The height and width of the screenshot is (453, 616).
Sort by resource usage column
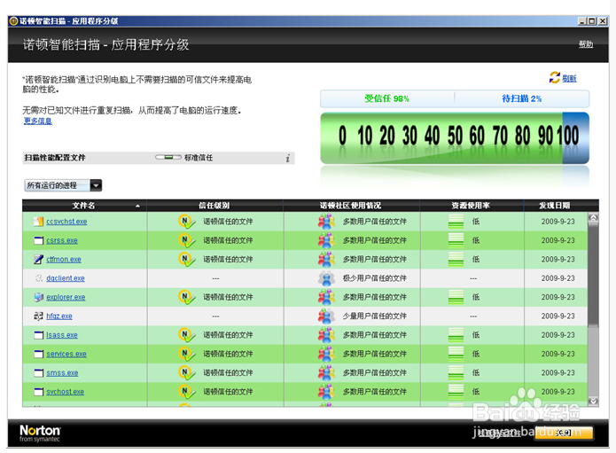(472, 206)
